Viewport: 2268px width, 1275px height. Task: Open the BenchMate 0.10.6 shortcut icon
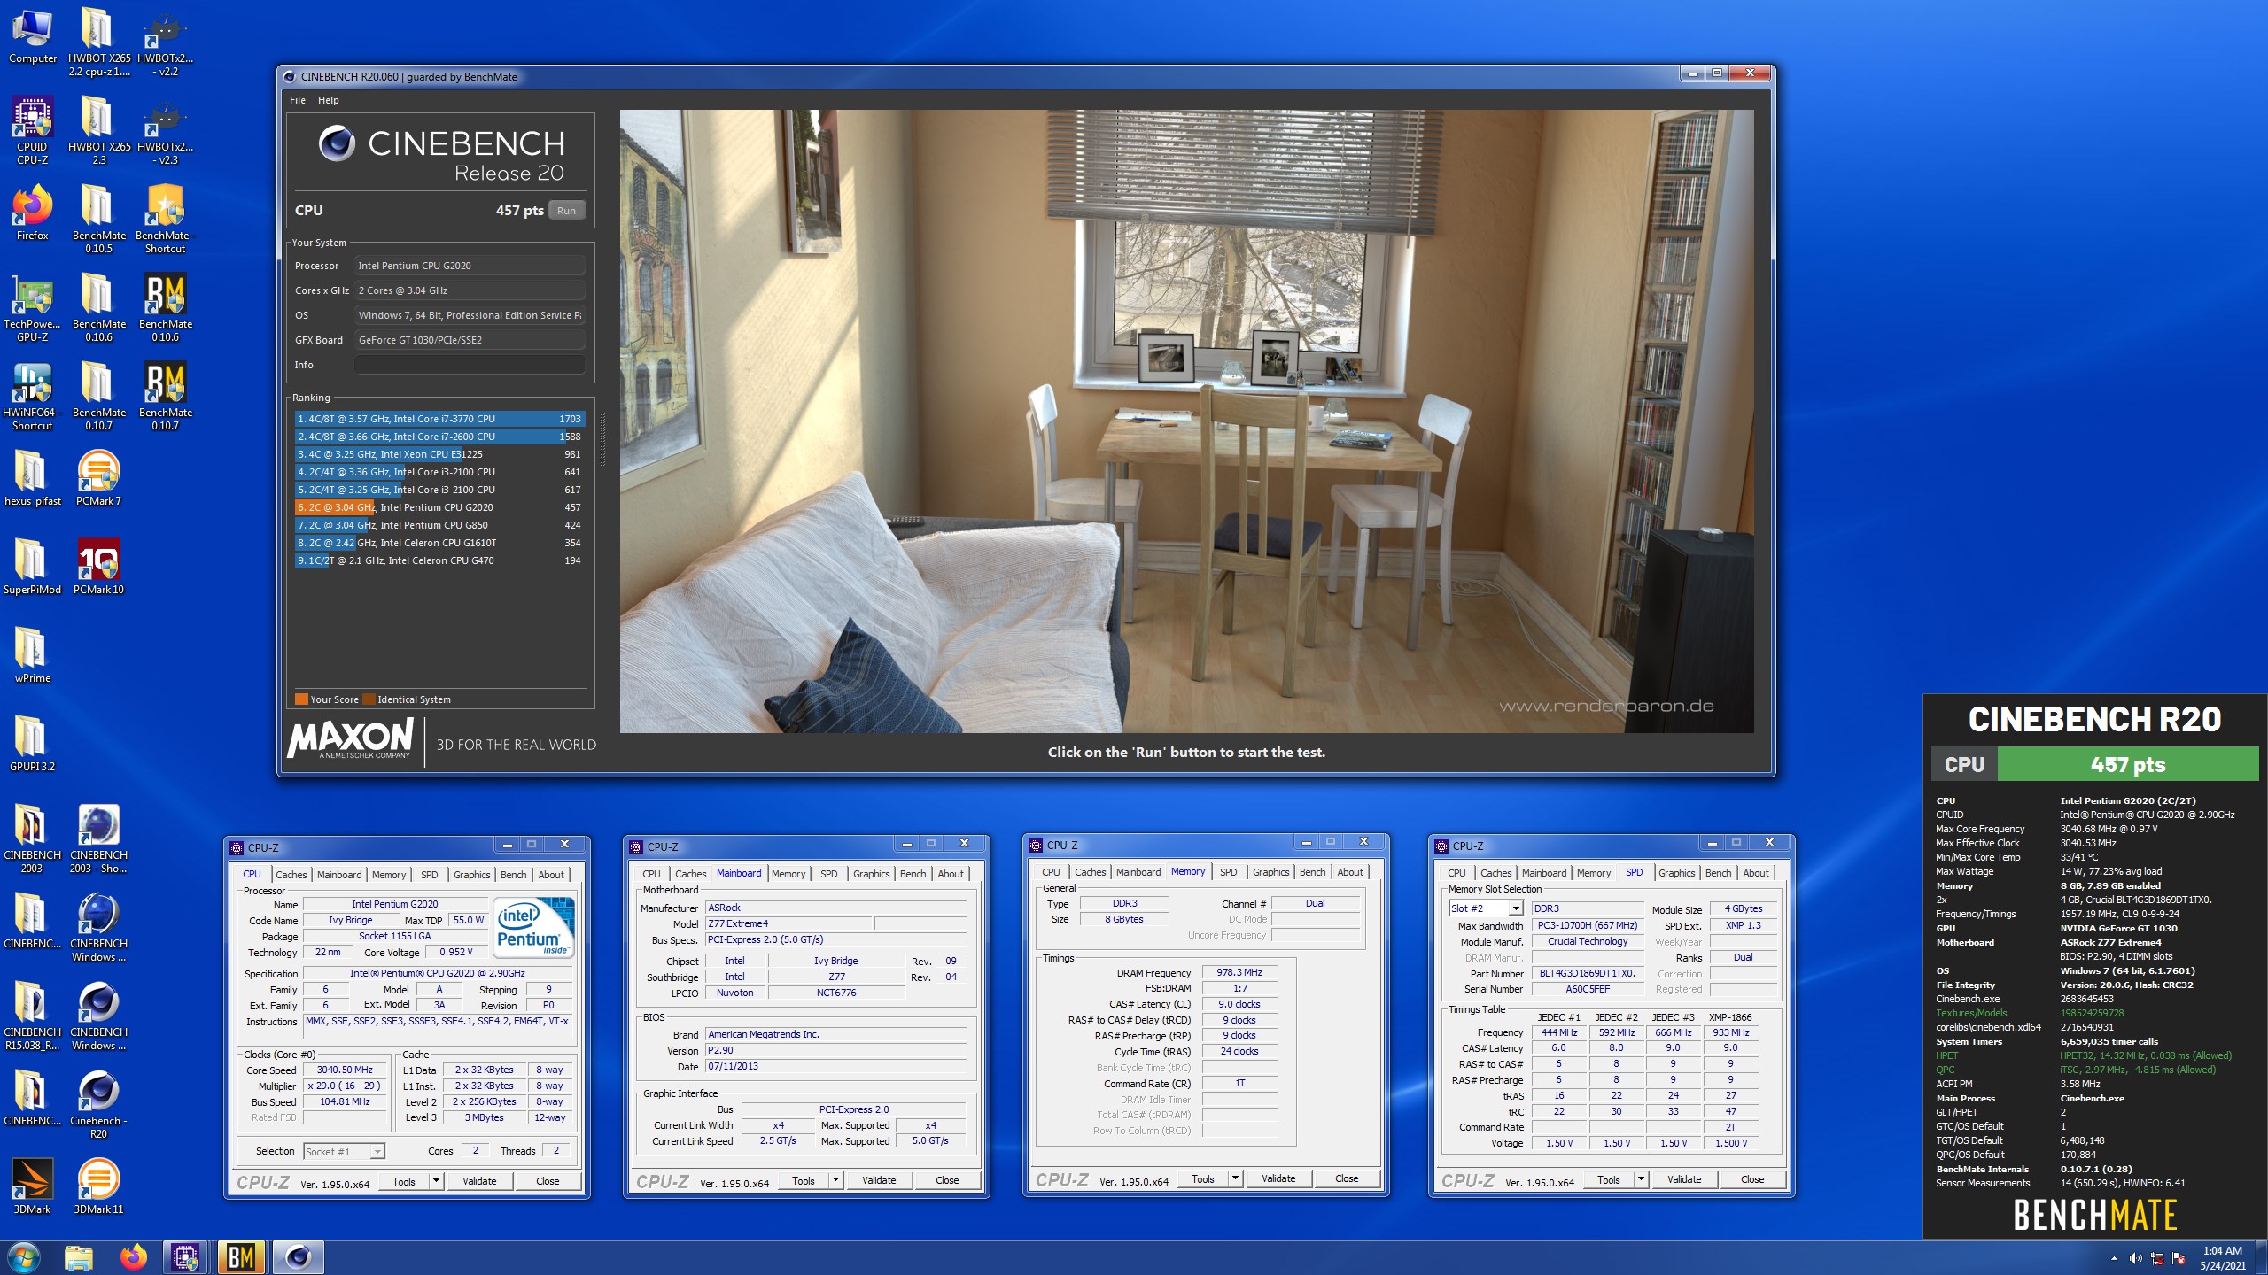pyautogui.click(x=165, y=307)
